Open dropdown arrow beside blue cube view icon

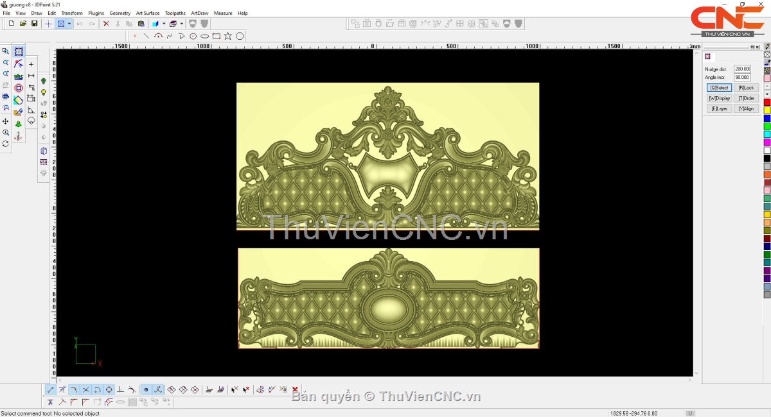[164, 24]
